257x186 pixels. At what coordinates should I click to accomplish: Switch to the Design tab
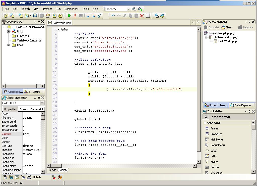(x=62, y=170)
